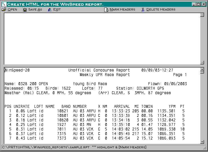
Task: Click the 'Weekly UPR Race Report' line
Action: point(105,75)
